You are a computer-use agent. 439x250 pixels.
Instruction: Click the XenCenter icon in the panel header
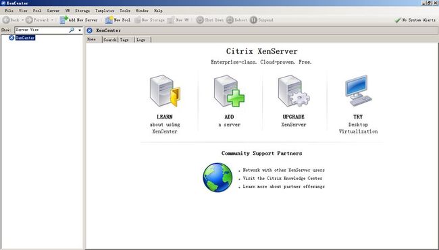click(90, 30)
